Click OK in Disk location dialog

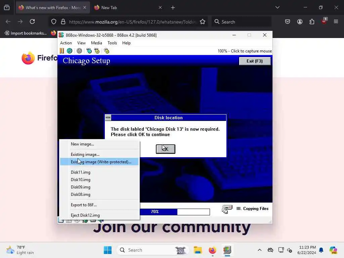[x=166, y=149]
